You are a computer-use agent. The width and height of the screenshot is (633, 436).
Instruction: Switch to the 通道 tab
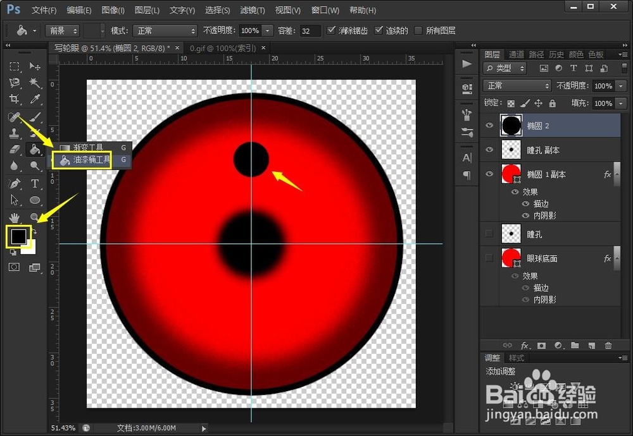517,54
